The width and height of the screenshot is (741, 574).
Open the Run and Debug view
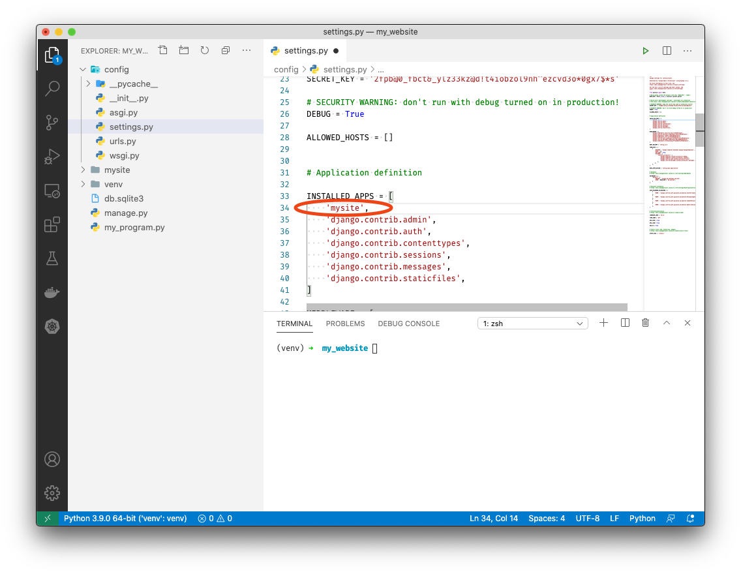coord(52,157)
